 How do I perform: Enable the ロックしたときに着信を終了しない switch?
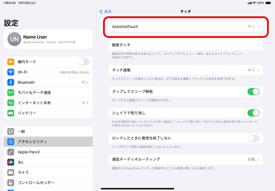(253, 138)
